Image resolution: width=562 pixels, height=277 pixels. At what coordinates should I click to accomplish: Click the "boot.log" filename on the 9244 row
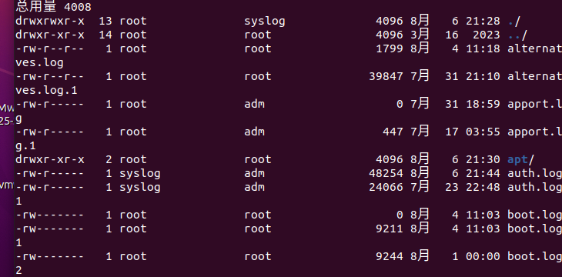[535, 257]
